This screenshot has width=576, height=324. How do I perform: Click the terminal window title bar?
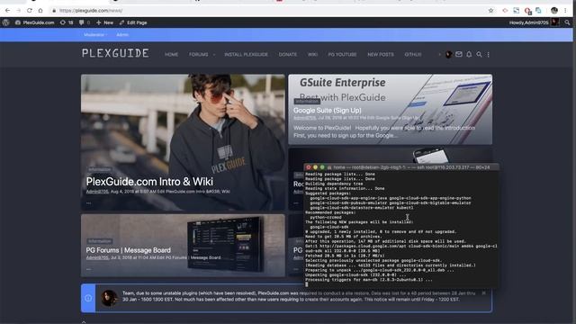(x=401, y=167)
